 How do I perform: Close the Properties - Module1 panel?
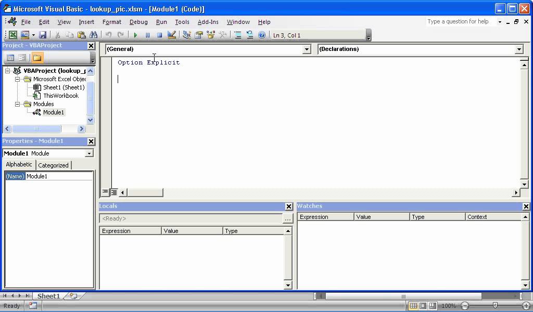pyautogui.click(x=91, y=141)
